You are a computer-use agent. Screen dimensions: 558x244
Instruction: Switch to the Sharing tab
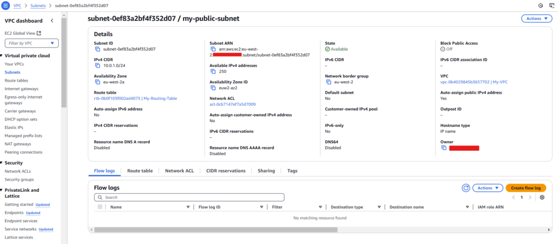click(266, 170)
